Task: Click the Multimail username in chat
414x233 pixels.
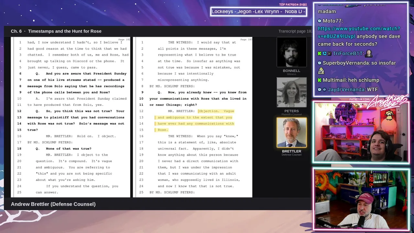Action: point(335,80)
